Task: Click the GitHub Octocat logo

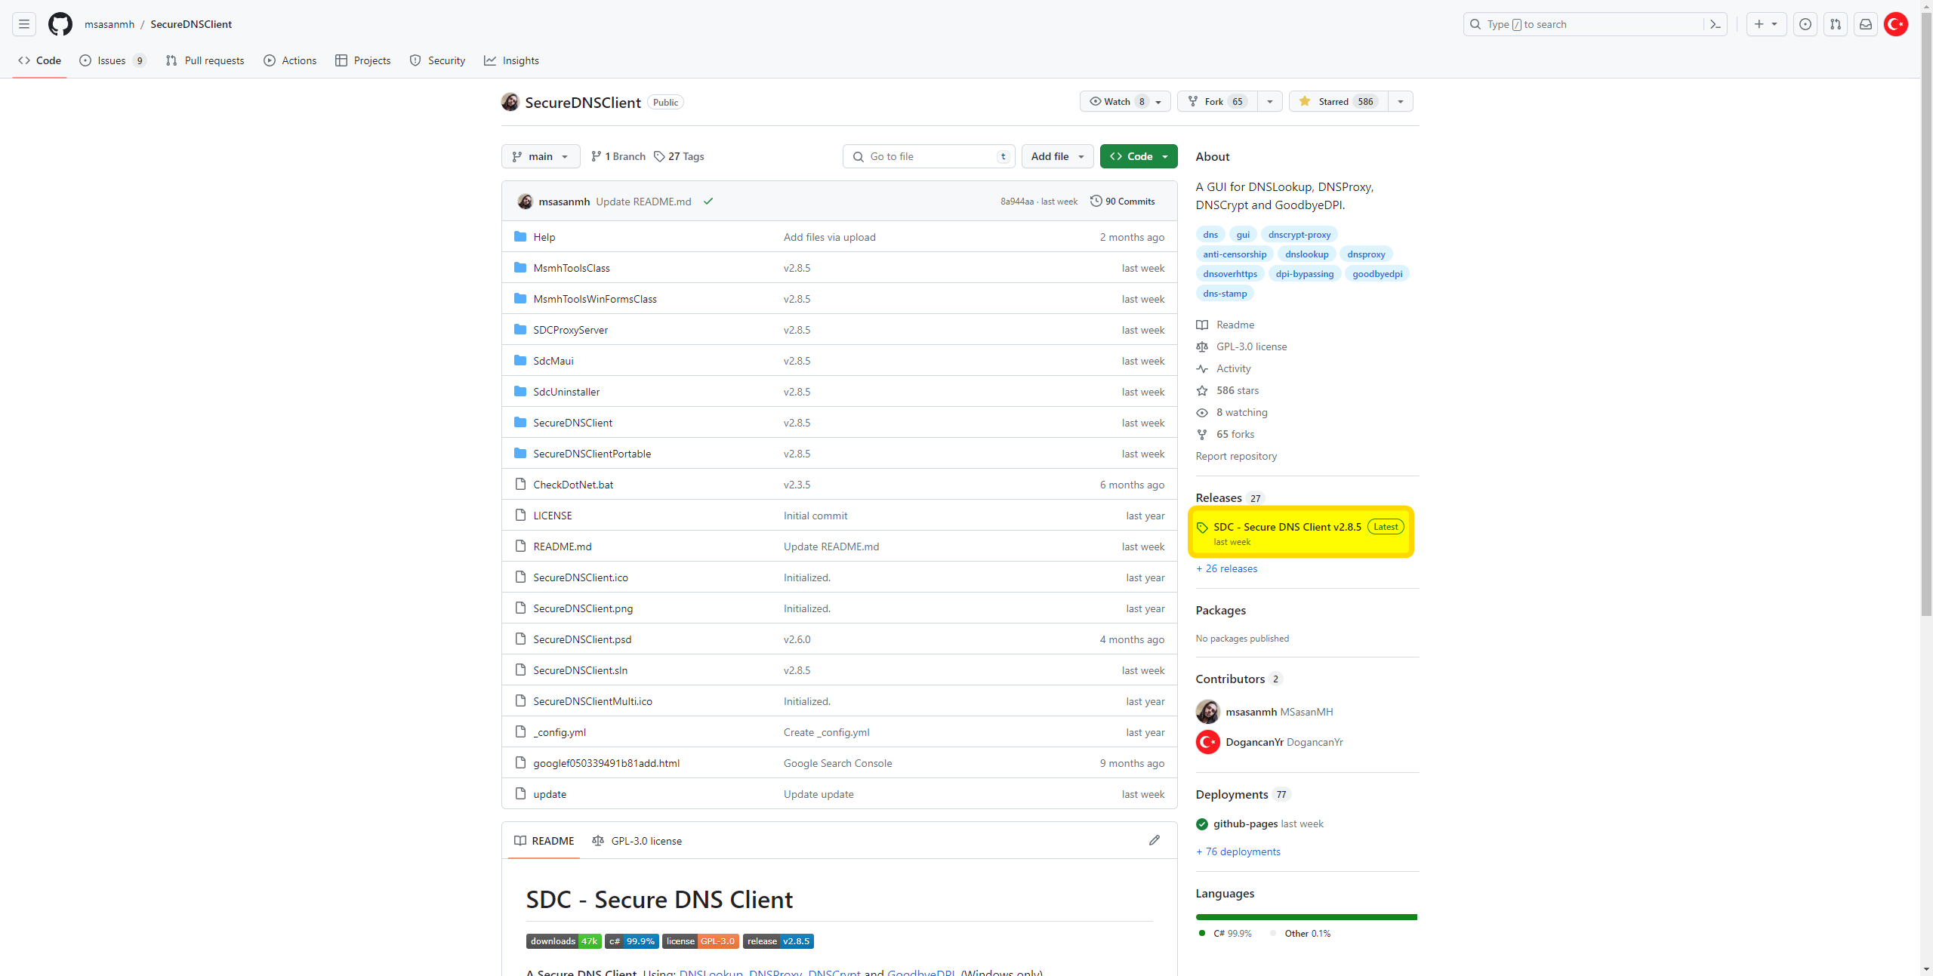Action: [60, 24]
